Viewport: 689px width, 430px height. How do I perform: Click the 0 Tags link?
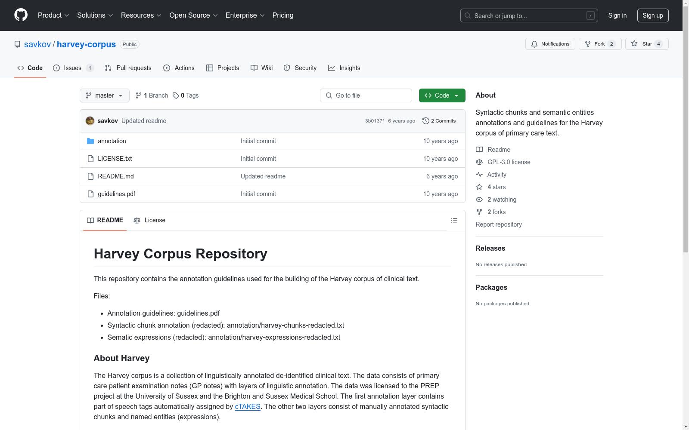click(x=186, y=95)
